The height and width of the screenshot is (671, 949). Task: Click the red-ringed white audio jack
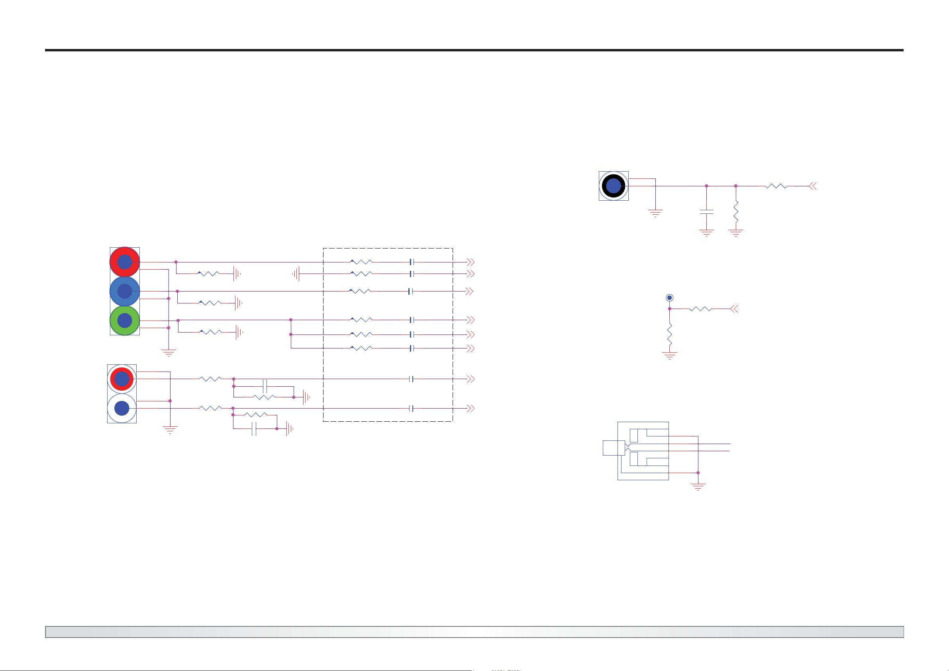pyautogui.click(x=122, y=379)
